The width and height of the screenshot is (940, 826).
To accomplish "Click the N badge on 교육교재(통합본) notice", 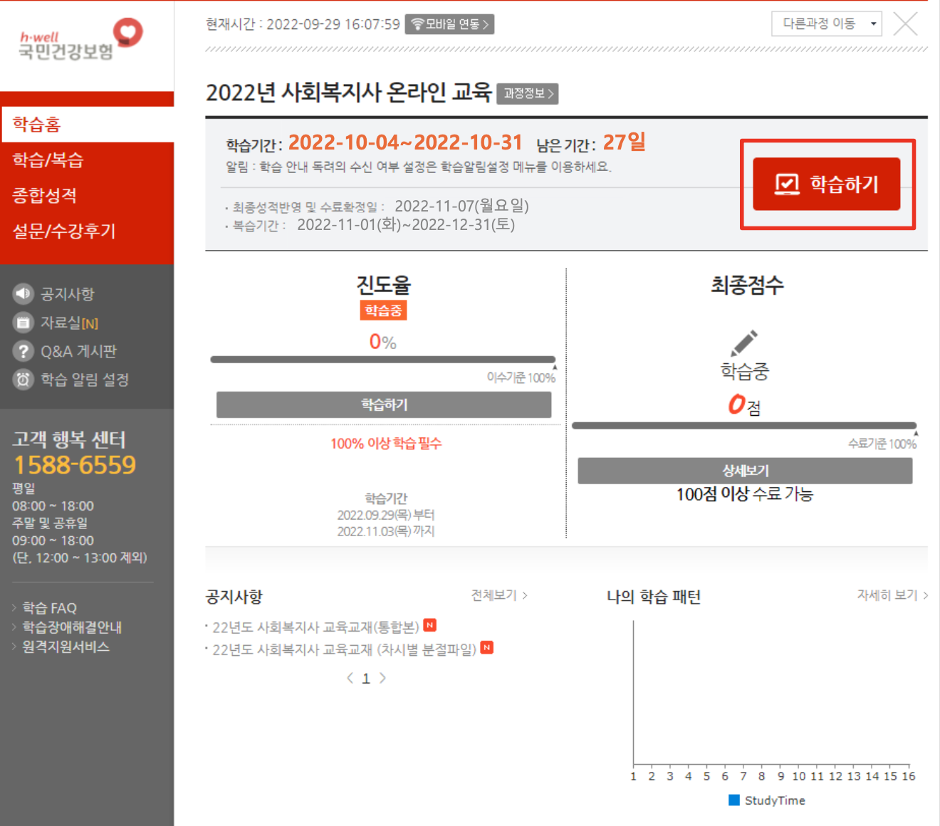I will 430,624.
